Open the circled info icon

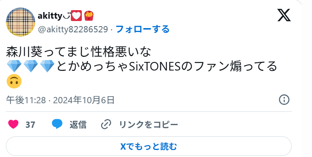[x=284, y=100]
